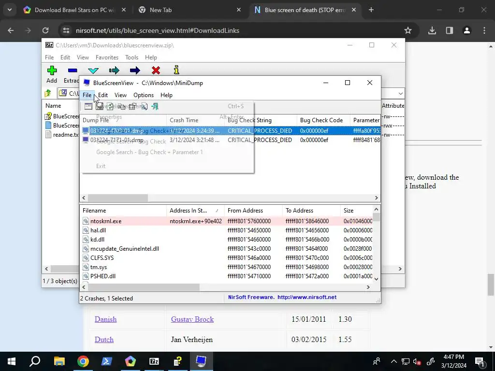The image size is (495, 371).
Task: Sort lower pane by From Address header
Action: (x=253, y=211)
